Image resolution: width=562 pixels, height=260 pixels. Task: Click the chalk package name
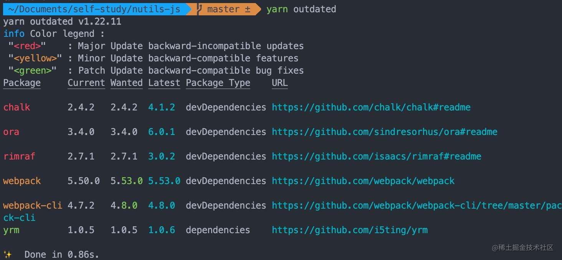click(17, 107)
